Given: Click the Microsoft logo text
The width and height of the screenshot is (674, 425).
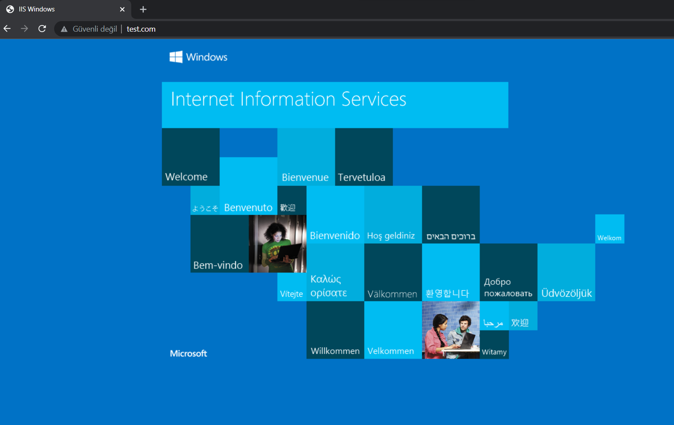Looking at the screenshot, I should click(x=188, y=353).
